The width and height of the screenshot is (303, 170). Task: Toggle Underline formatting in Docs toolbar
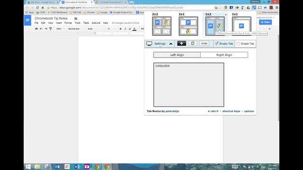pos(130,29)
